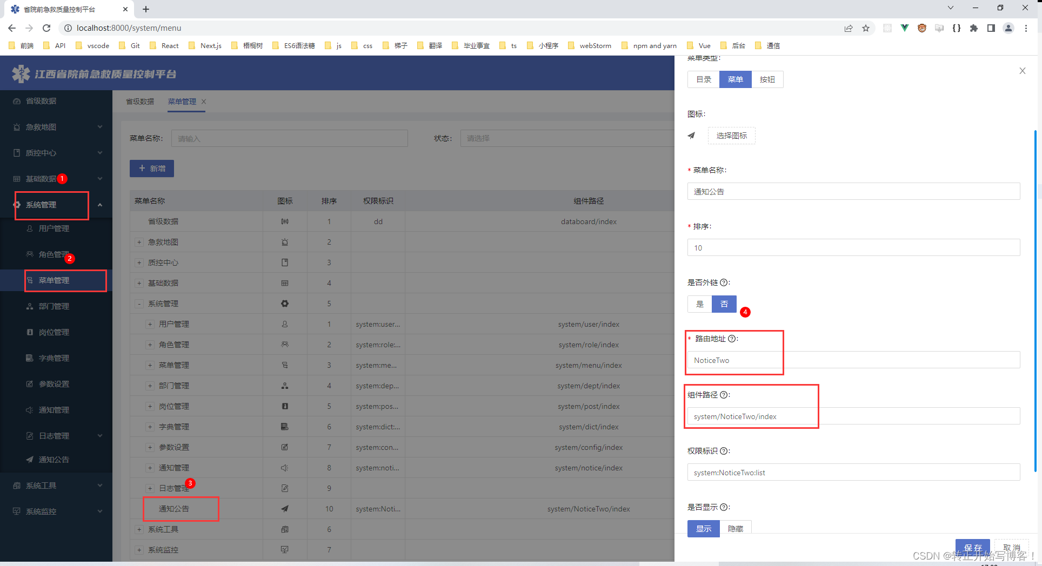Image resolution: width=1042 pixels, height=566 pixels.
Task: Expand the 用户管理 row in the table
Action: pos(150,324)
